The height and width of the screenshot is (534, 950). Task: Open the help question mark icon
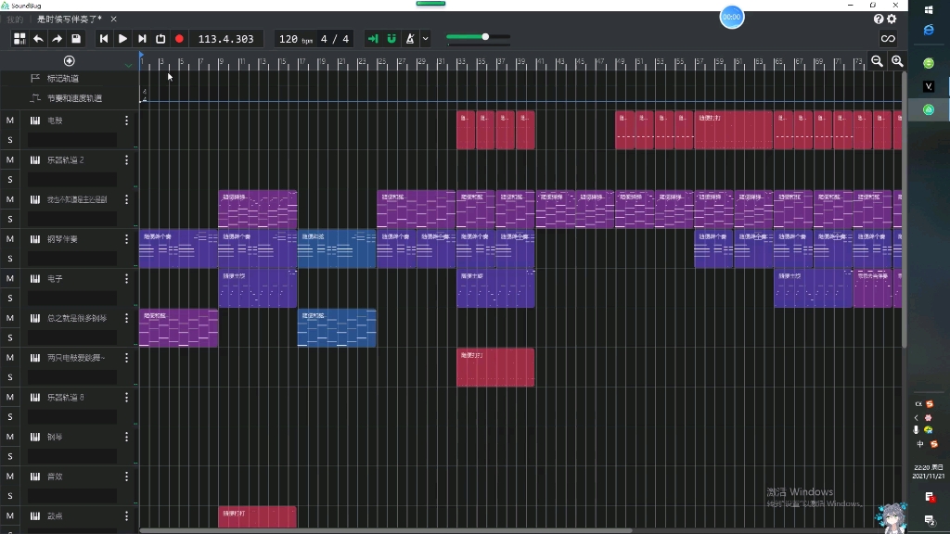[x=878, y=19]
